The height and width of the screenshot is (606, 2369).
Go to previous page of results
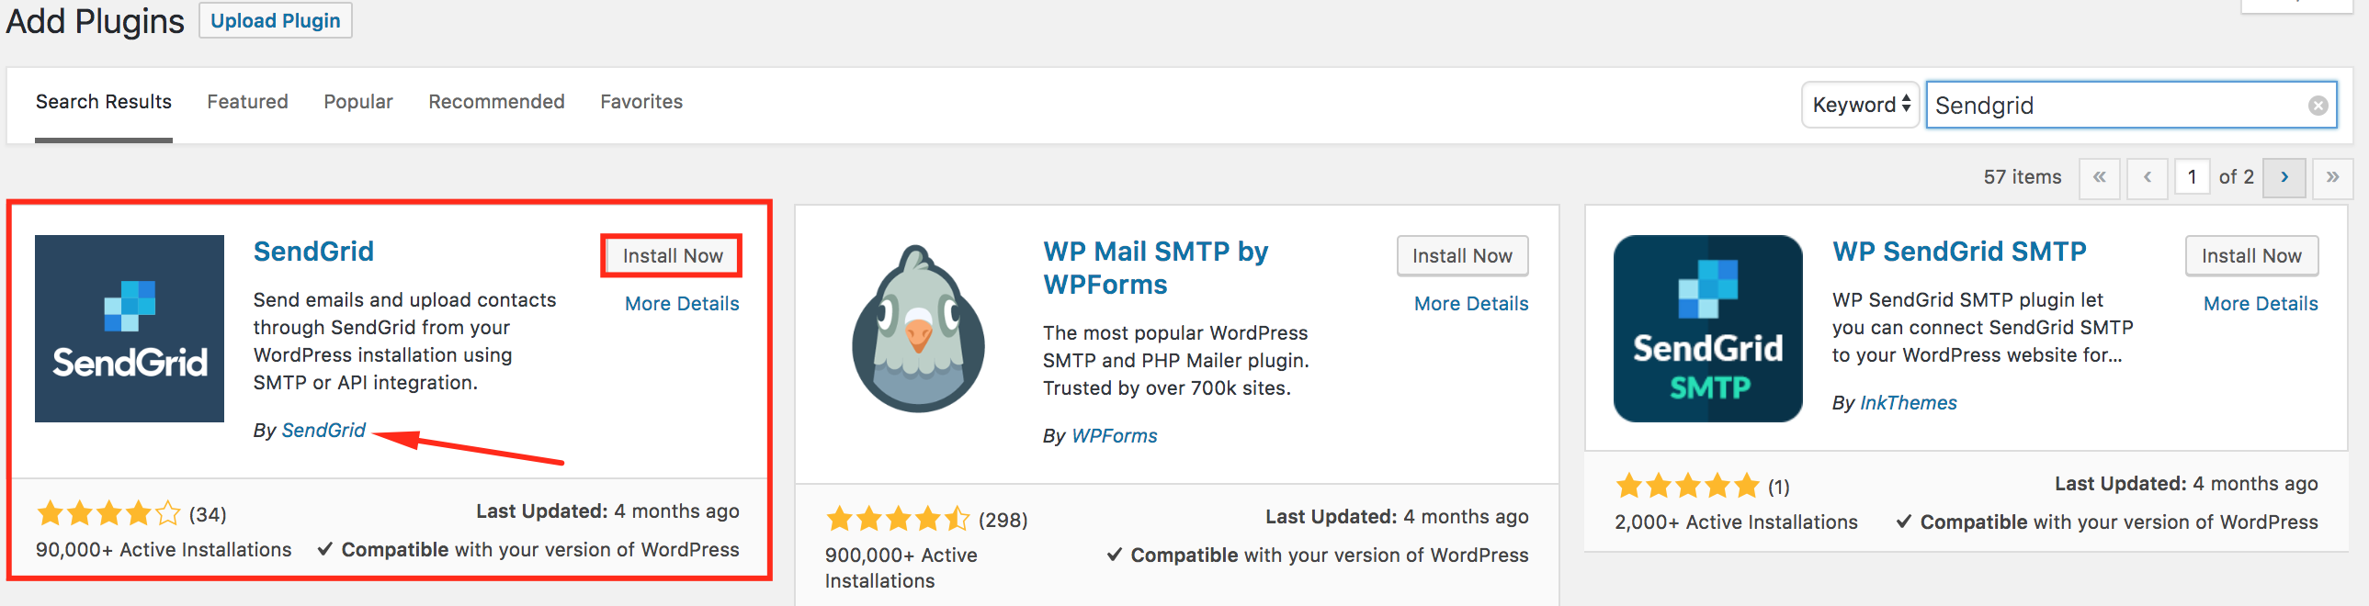pyautogui.click(x=2148, y=177)
